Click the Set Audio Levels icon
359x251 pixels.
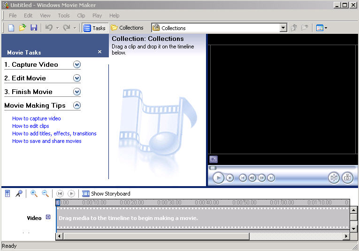pyautogui.click(x=8, y=194)
